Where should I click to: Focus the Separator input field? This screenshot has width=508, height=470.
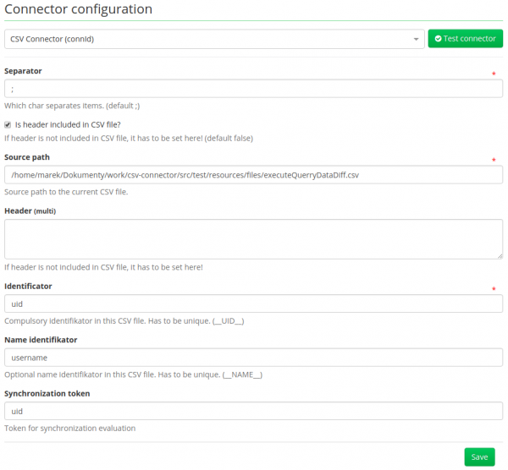tap(254, 89)
